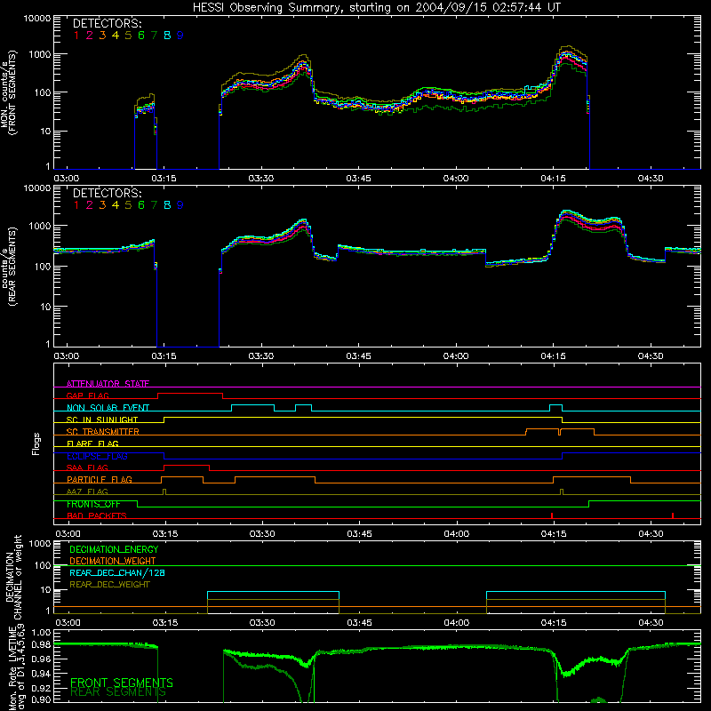Click the SC_IN_SUNLIGHT flag label
This screenshot has height=711, width=711.
pyautogui.click(x=102, y=419)
